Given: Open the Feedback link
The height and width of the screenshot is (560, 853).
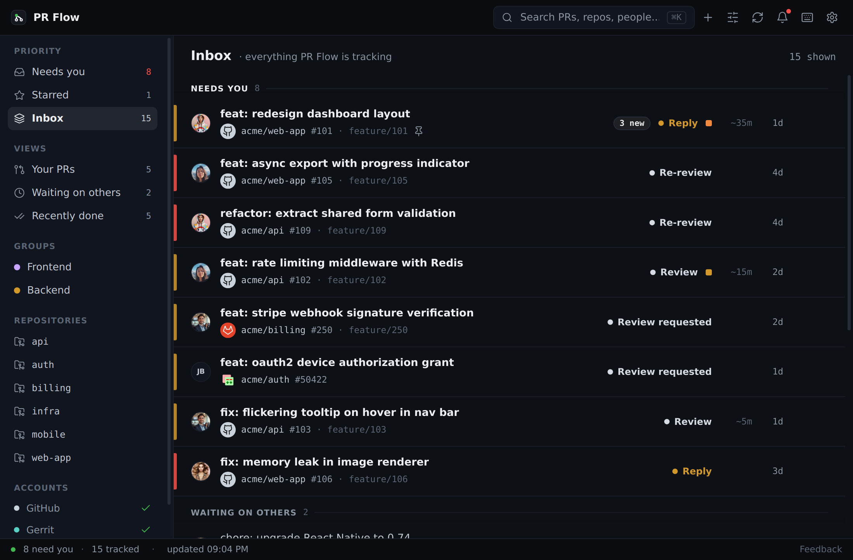Looking at the screenshot, I should coord(821,549).
